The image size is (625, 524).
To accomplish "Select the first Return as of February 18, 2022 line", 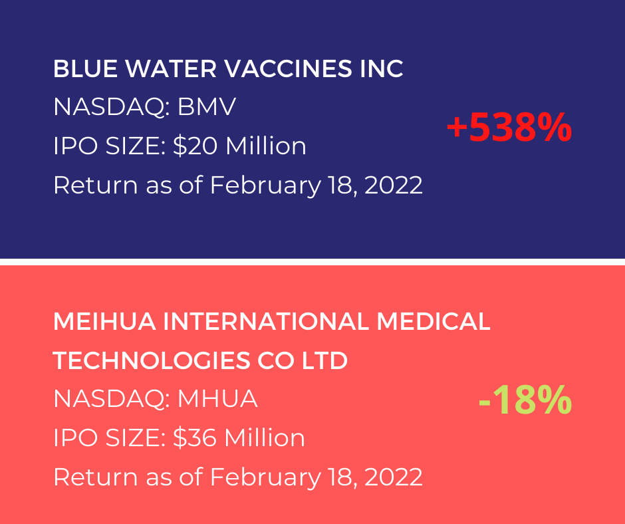I will click(238, 185).
